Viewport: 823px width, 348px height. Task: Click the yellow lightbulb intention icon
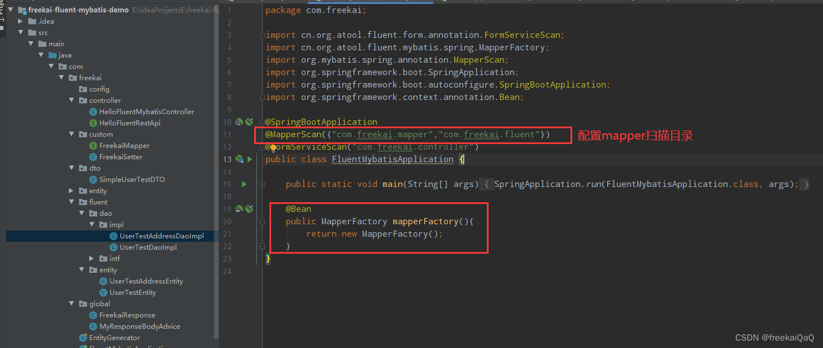(273, 148)
